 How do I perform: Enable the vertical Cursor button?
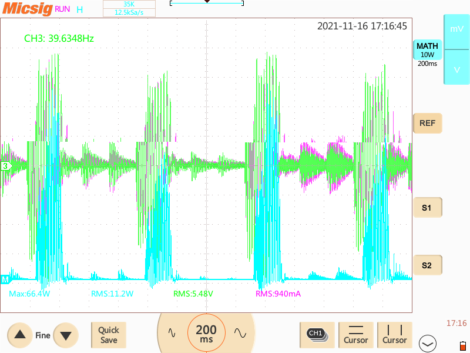[394, 335]
